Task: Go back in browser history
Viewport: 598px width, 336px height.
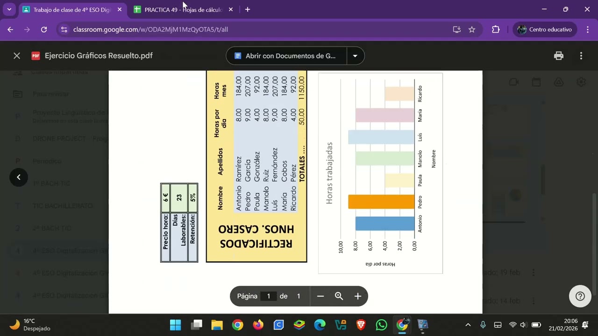Action: pyautogui.click(x=10, y=29)
